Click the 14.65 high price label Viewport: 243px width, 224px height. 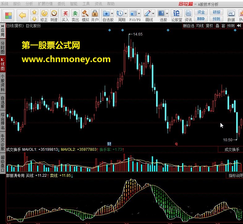[138, 34]
